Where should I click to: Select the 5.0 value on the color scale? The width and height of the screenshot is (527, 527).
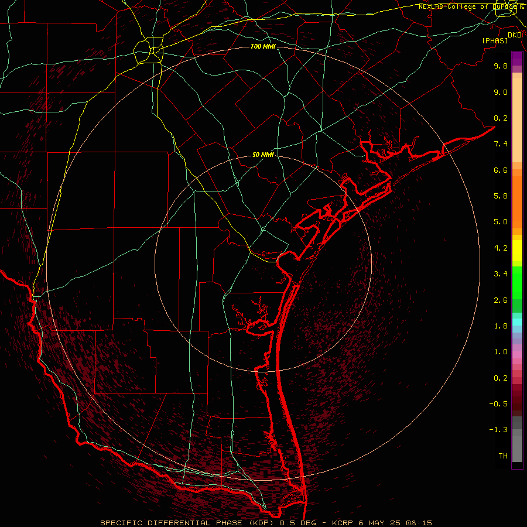point(501,222)
